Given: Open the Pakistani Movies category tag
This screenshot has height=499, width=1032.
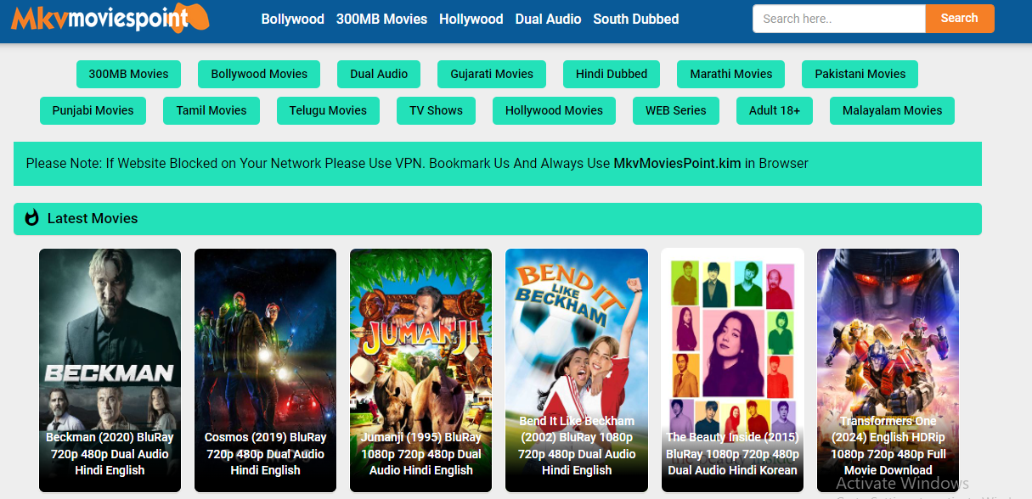Looking at the screenshot, I should click(x=860, y=74).
